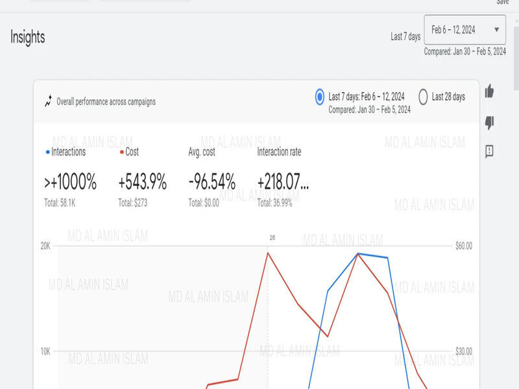Select the Interaction rate metric
The height and width of the screenshot is (389, 519).
(x=279, y=152)
